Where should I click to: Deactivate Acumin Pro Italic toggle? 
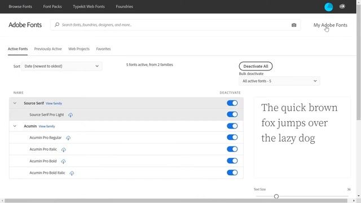232,149
